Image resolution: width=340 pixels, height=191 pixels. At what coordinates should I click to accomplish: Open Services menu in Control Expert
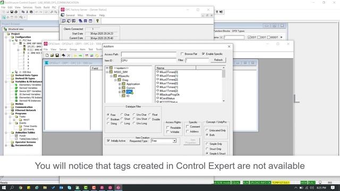tap(28, 7)
